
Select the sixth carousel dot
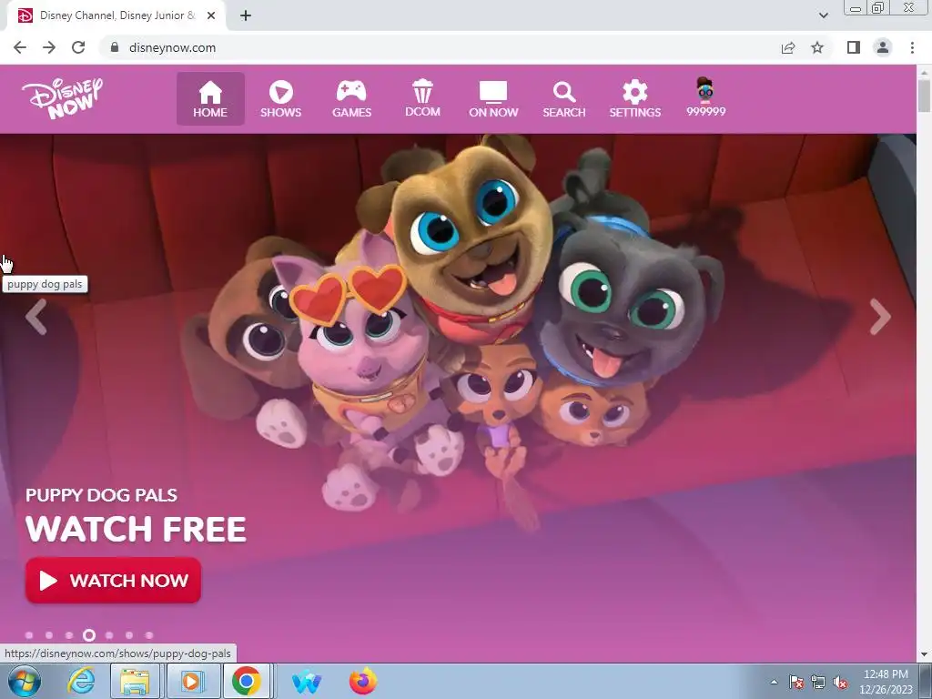129,635
